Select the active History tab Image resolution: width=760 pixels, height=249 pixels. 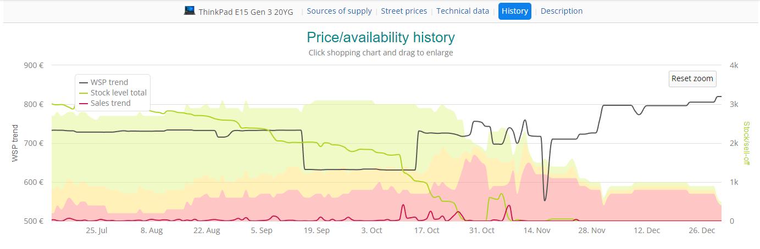tap(514, 11)
